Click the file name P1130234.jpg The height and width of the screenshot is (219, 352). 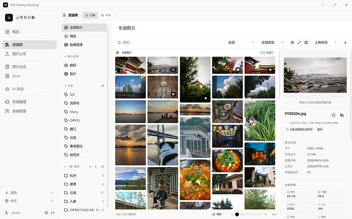tap(295, 114)
